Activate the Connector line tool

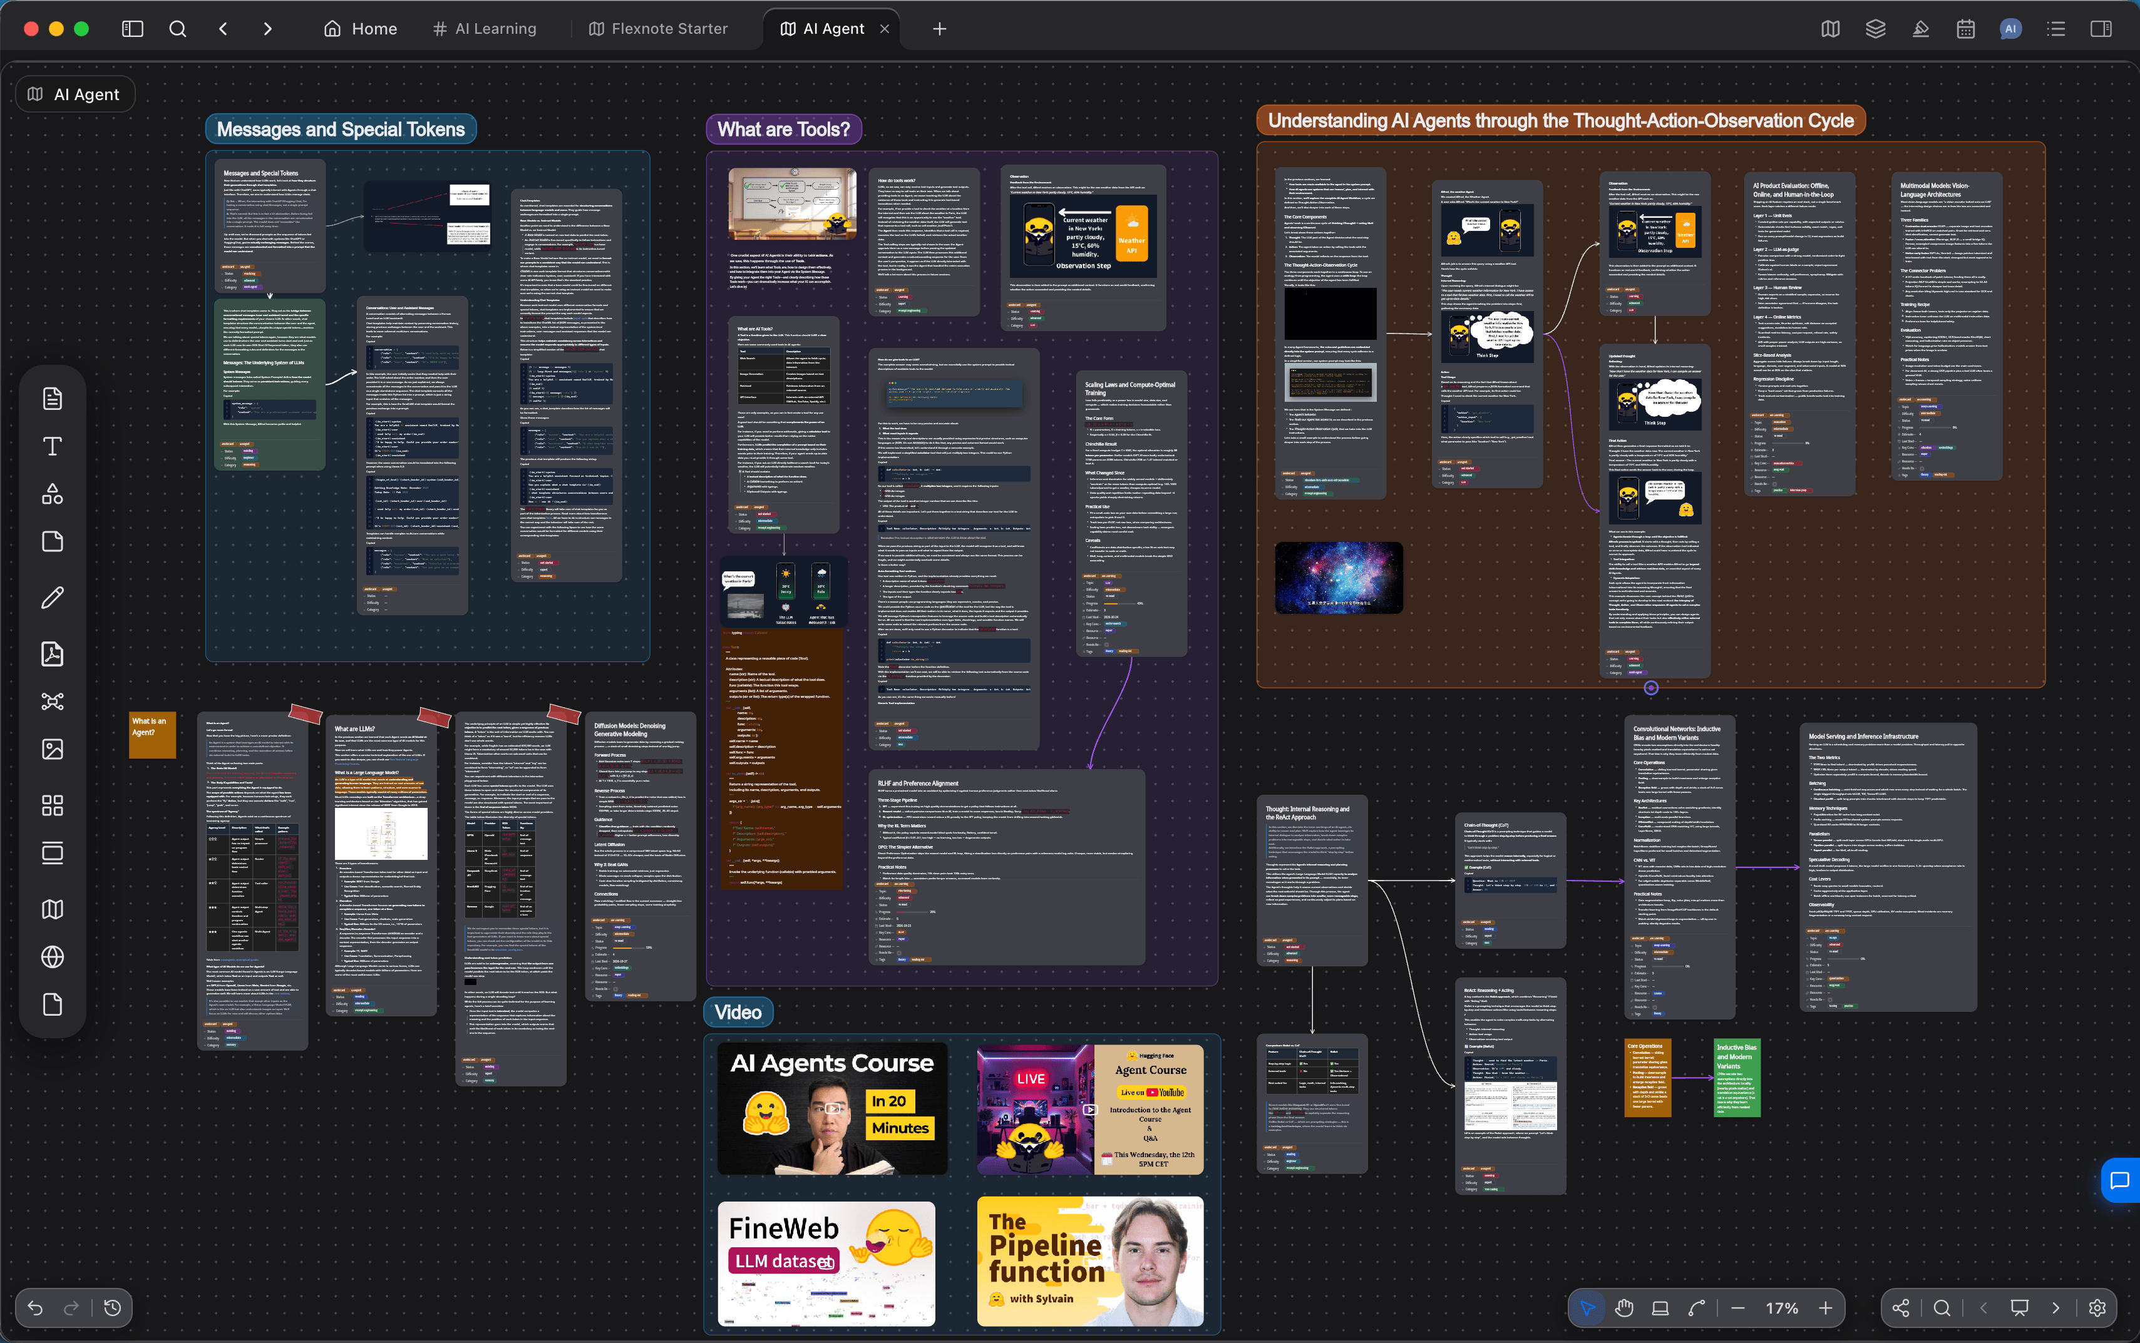tap(1697, 1307)
